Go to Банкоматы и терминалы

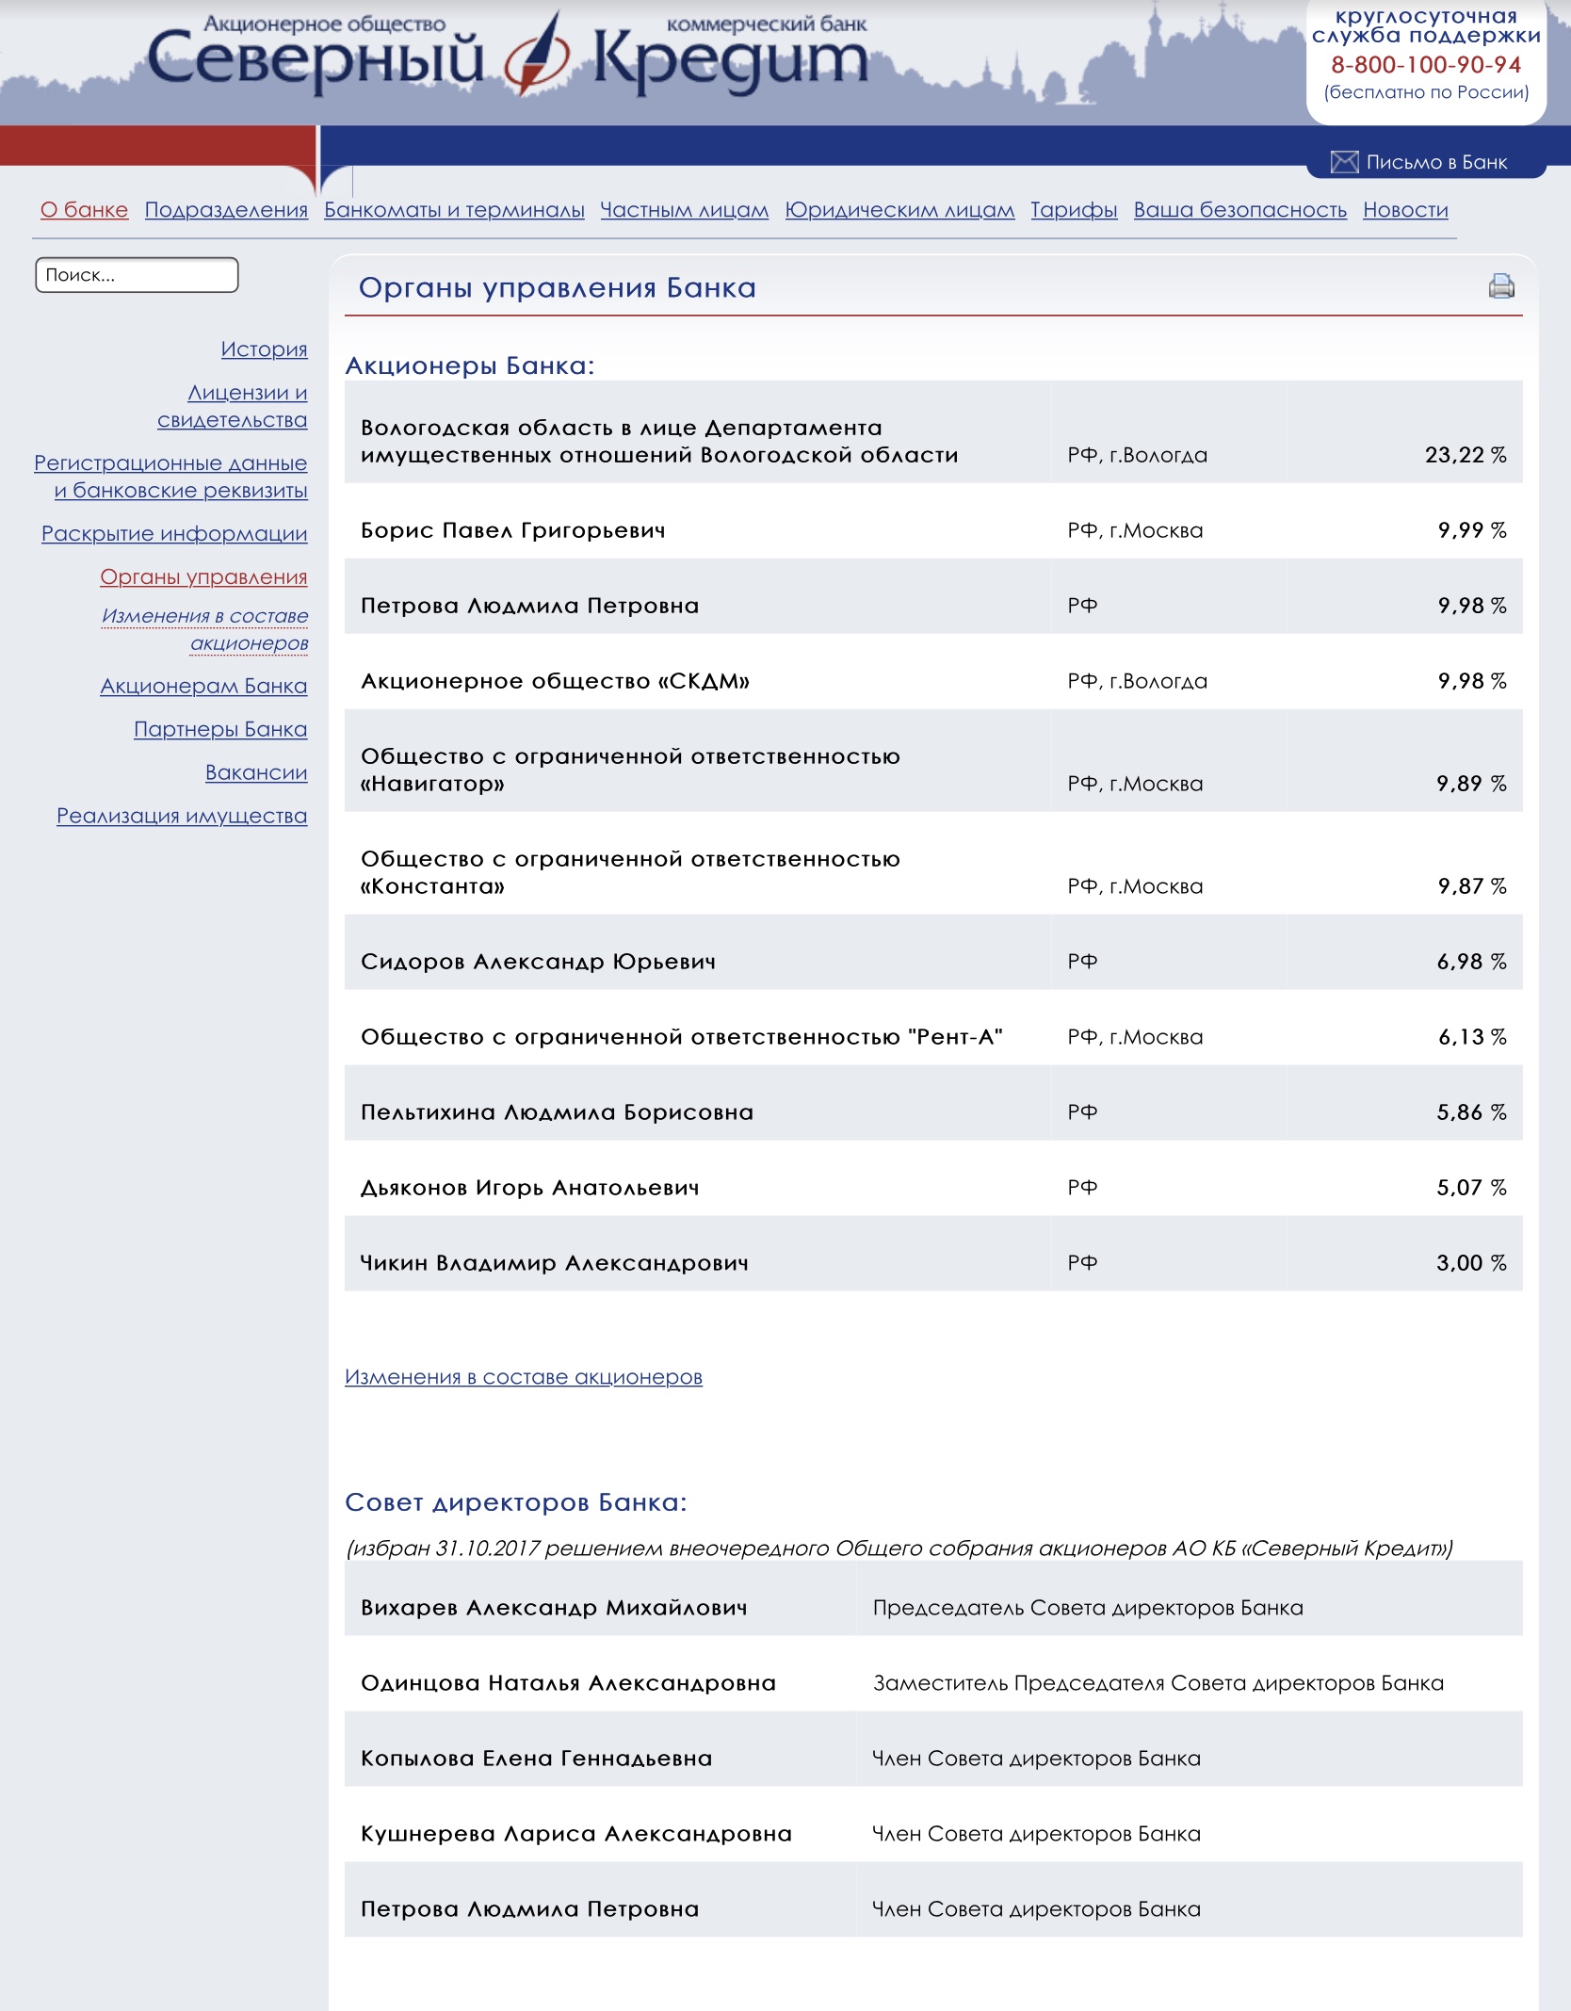(454, 210)
